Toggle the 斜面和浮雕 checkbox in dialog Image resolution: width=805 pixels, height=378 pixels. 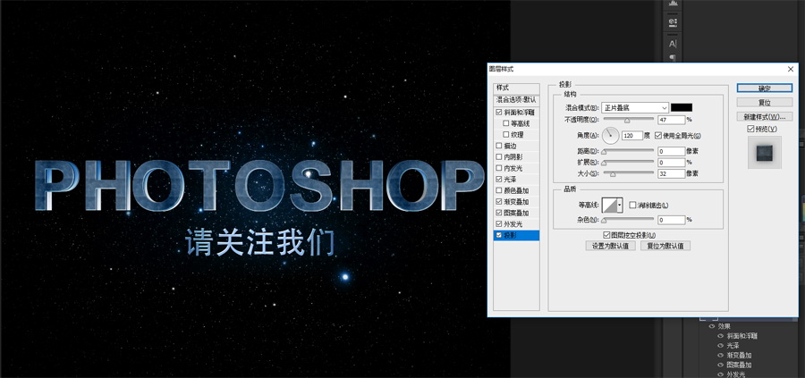coord(499,112)
